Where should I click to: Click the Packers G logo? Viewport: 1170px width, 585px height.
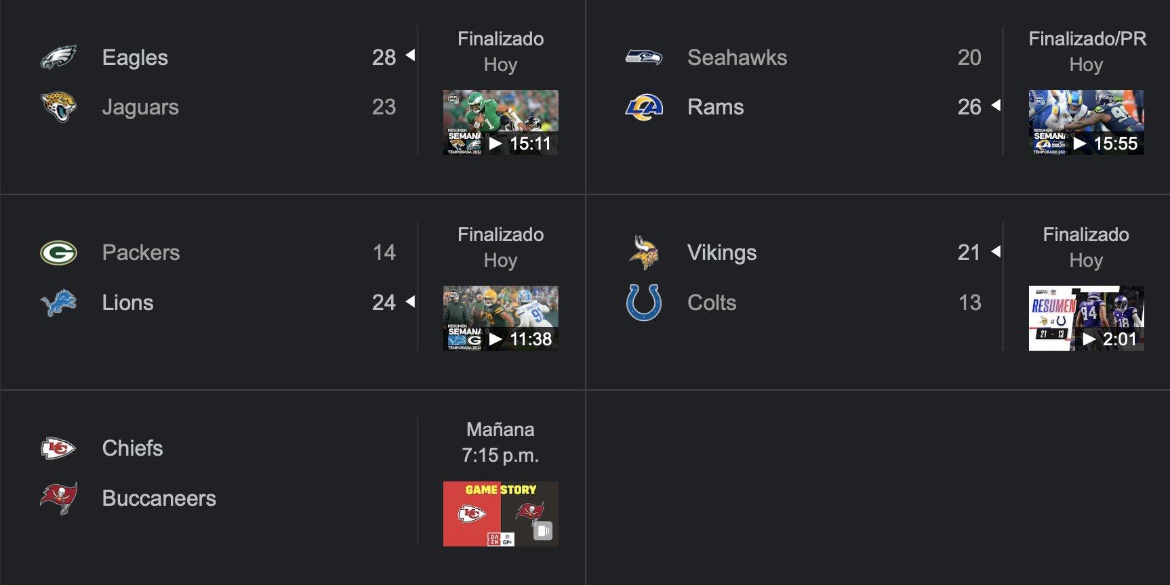click(58, 253)
